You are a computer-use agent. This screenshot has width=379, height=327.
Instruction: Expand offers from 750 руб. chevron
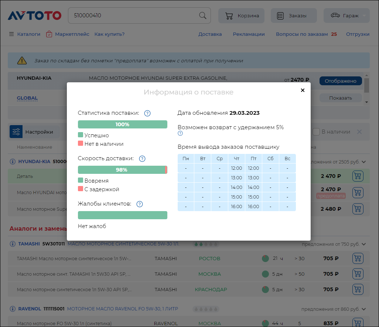[x=364, y=244]
